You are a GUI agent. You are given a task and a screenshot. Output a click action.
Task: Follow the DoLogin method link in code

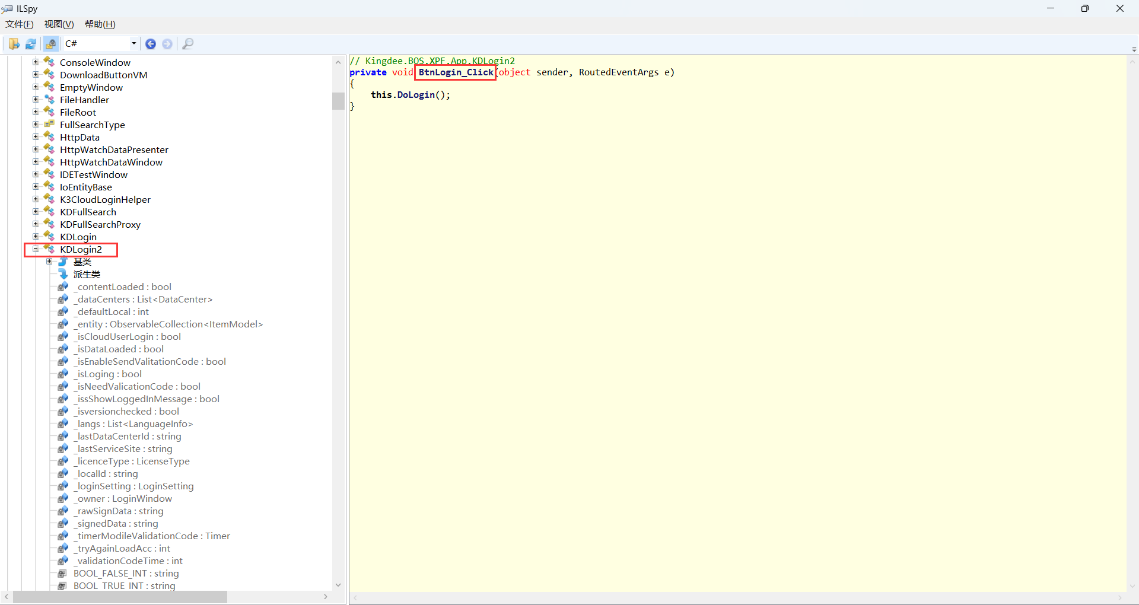416,95
